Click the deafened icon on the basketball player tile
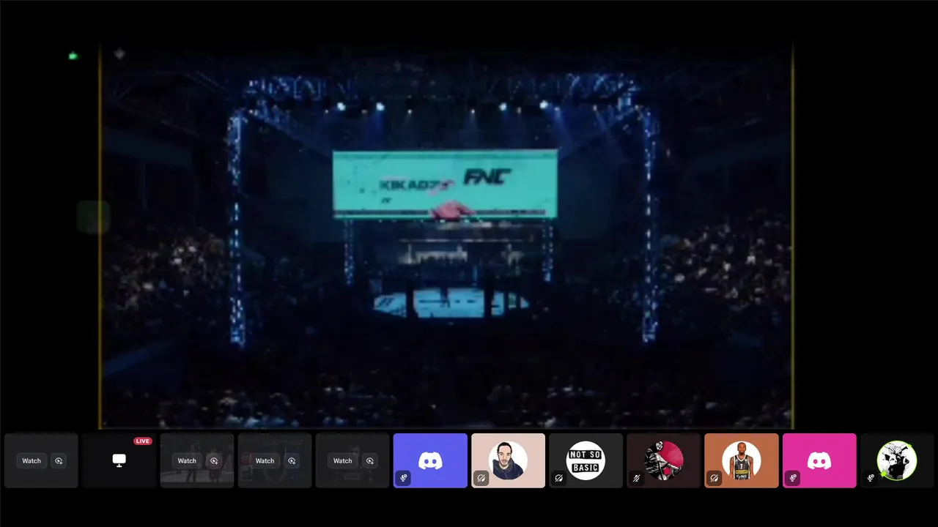The width and height of the screenshot is (938, 527). click(x=714, y=478)
